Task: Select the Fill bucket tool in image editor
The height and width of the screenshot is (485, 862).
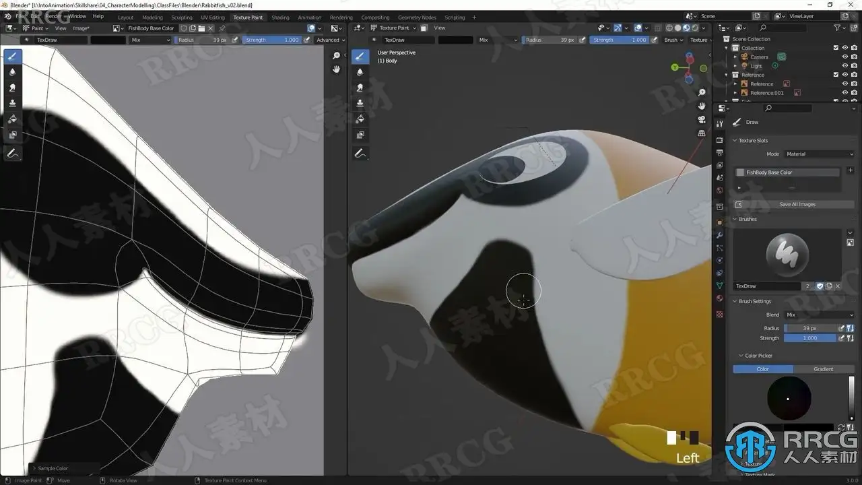Action: click(12, 119)
